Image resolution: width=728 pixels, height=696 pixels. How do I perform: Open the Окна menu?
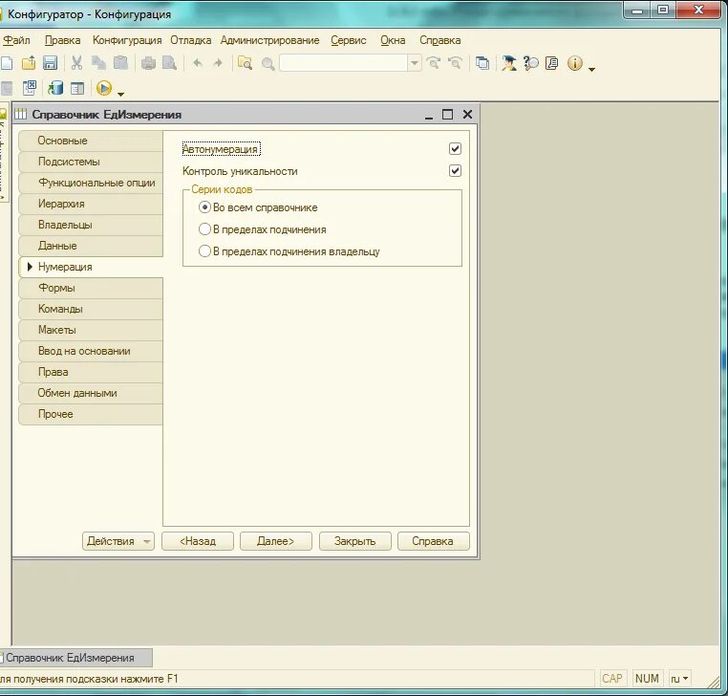tap(393, 40)
